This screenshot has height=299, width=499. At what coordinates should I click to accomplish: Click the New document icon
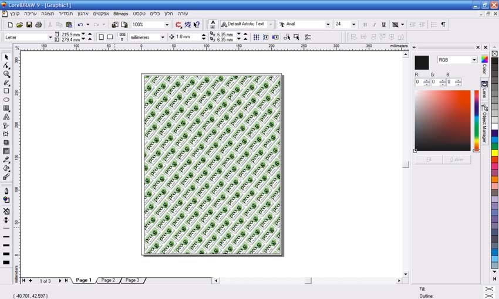tap(10, 25)
